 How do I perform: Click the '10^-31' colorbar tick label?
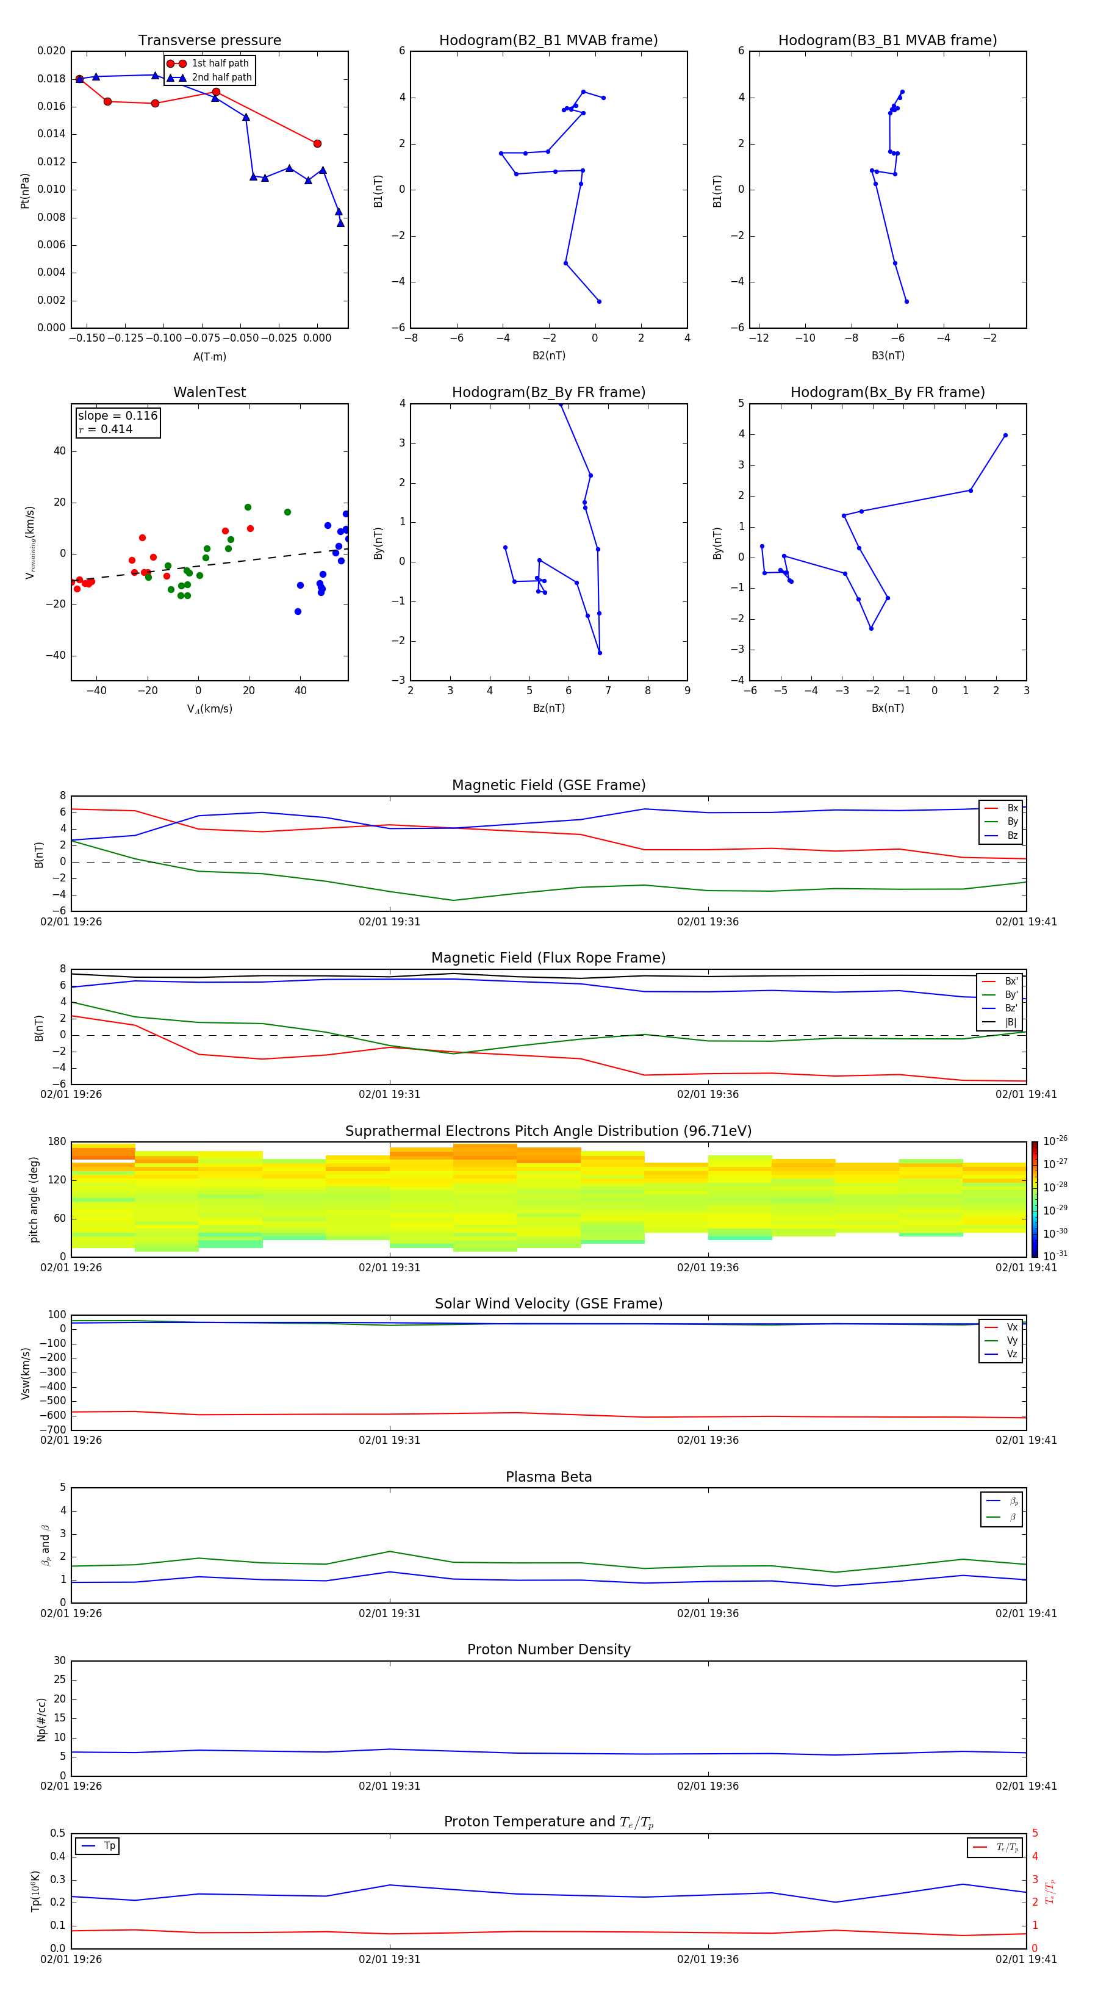coord(1055,1256)
